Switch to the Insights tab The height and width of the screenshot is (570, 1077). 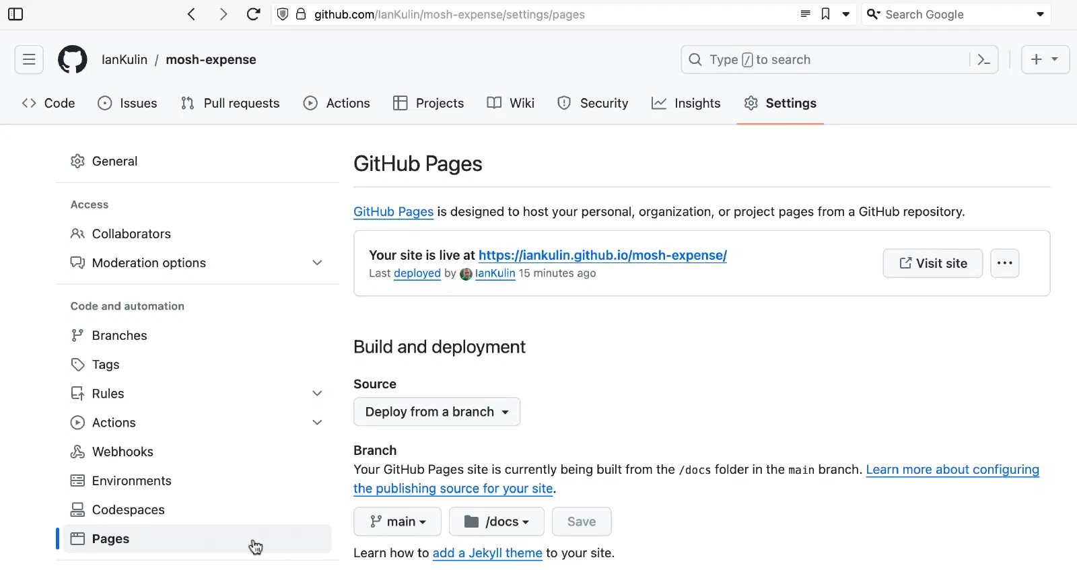pyautogui.click(x=686, y=103)
